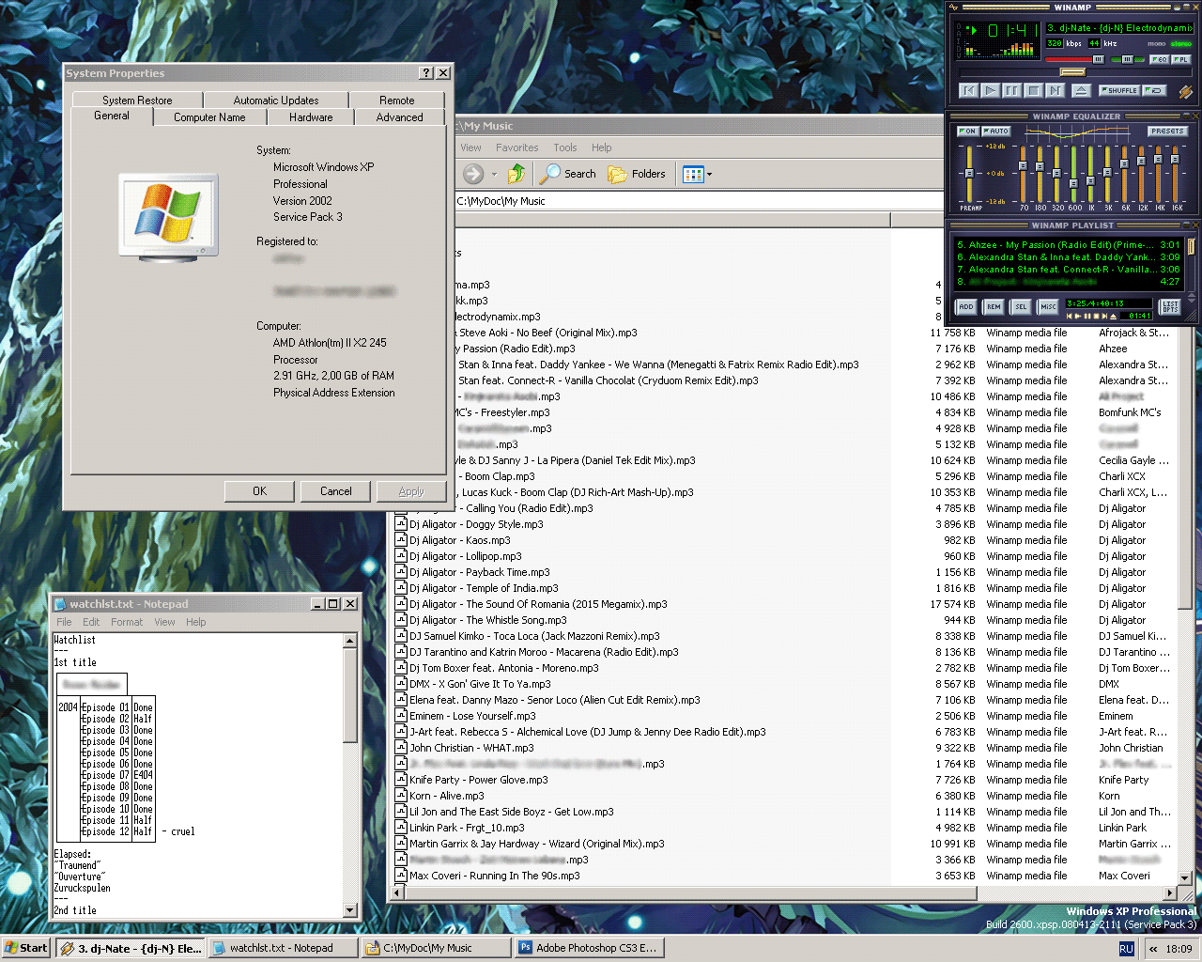1202x962 pixels.
Task: Click the Up folder icon in My Music
Action: [516, 174]
